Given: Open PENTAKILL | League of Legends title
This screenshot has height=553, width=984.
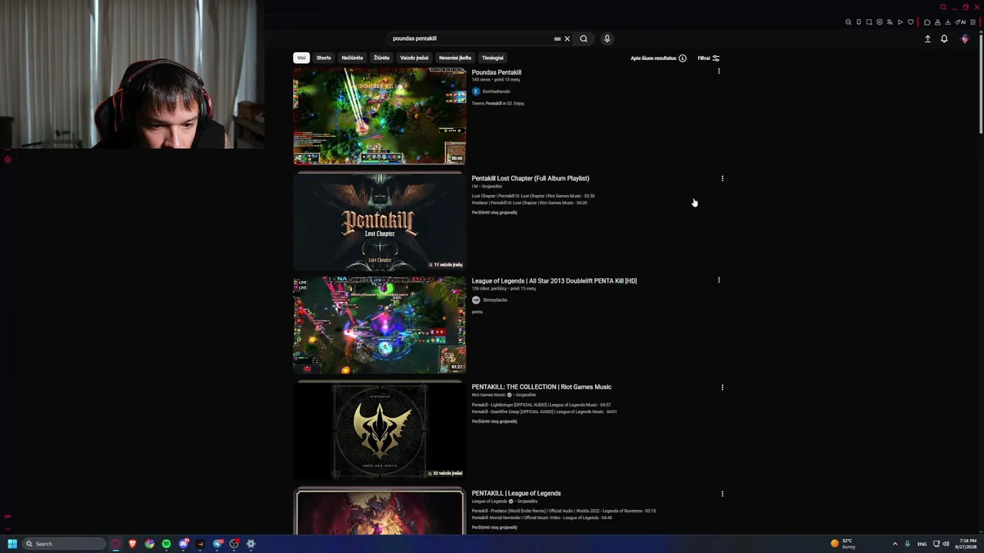Looking at the screenshot, I should click(517, 493).
